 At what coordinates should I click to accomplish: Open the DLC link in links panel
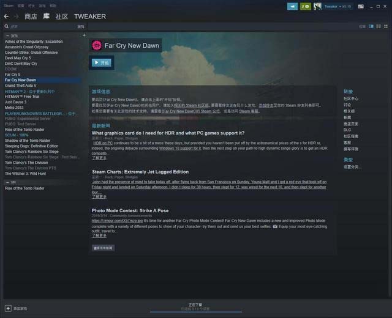click(347, 130)
